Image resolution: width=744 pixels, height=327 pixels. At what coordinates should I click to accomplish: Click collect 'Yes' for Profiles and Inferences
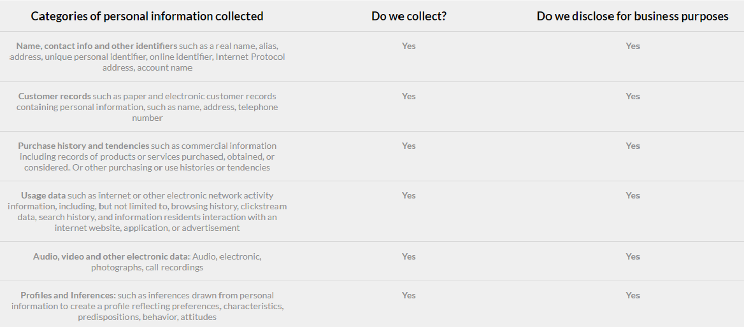(409, 295)
